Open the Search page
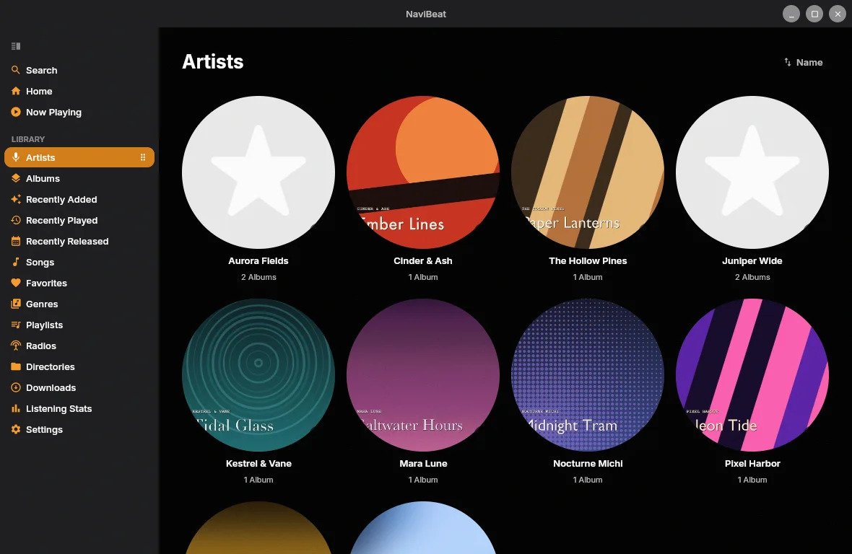This screenshot has width=852, height=554. tap(79, 70)
